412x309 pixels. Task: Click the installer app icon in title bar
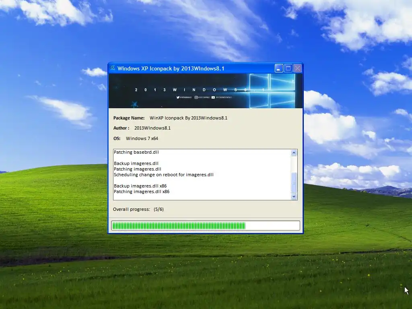(x=113, y=68)
